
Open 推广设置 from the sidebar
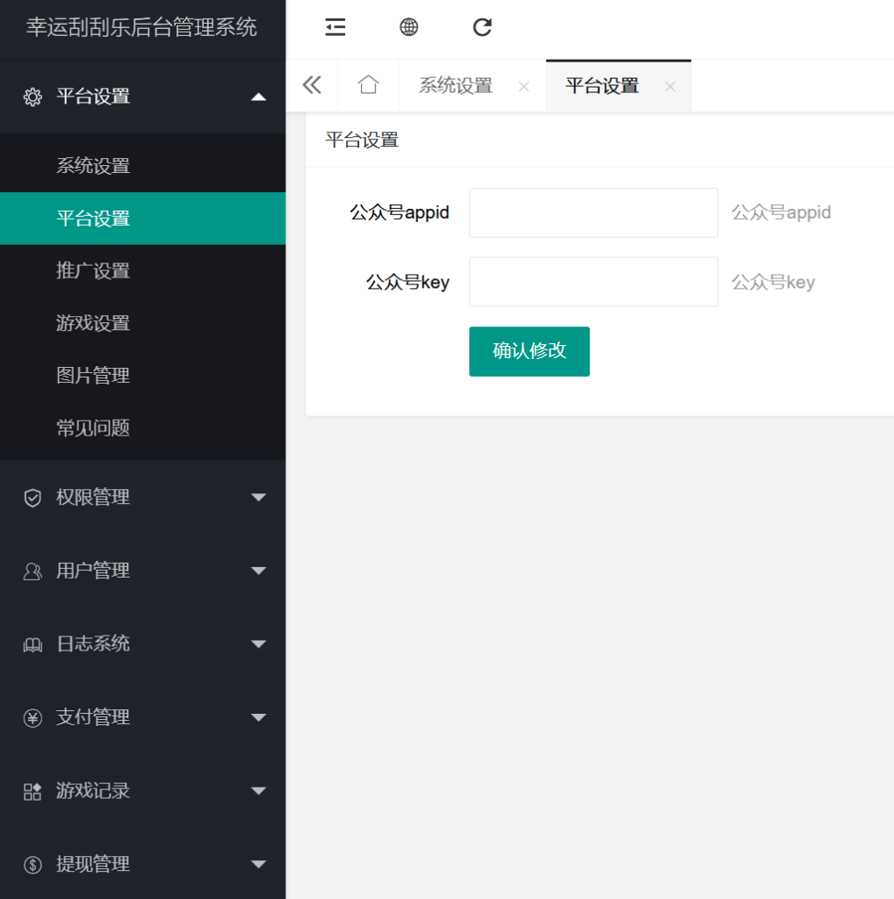point(93,270)
